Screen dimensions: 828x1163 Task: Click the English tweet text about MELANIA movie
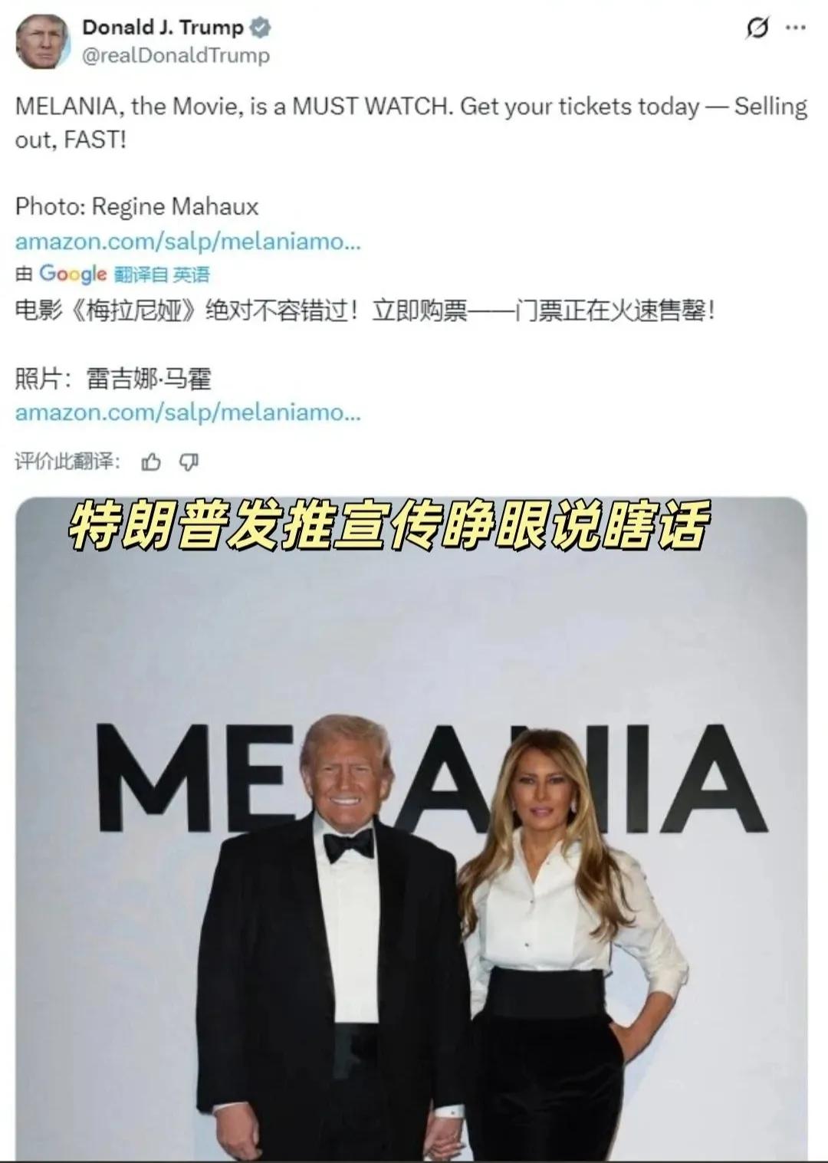pyautogui.click(x=411, y=123)
